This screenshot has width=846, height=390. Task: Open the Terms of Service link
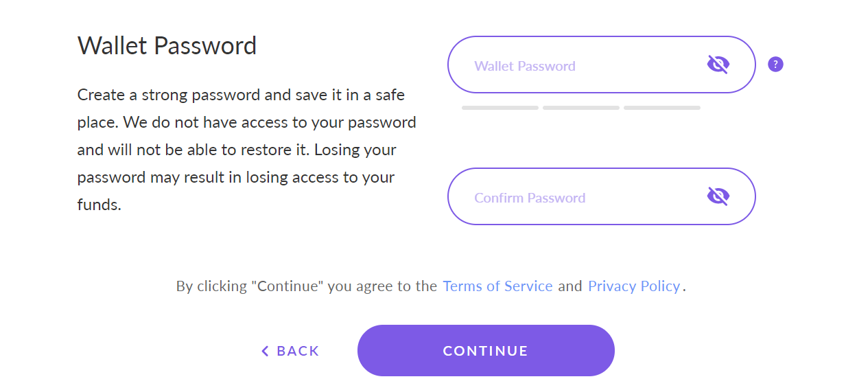click(x=497, y=286)
